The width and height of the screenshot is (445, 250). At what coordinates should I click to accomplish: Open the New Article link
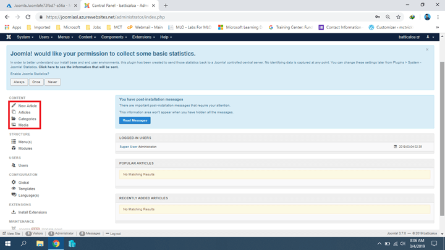pyautogui.click(x=28, y=106)
